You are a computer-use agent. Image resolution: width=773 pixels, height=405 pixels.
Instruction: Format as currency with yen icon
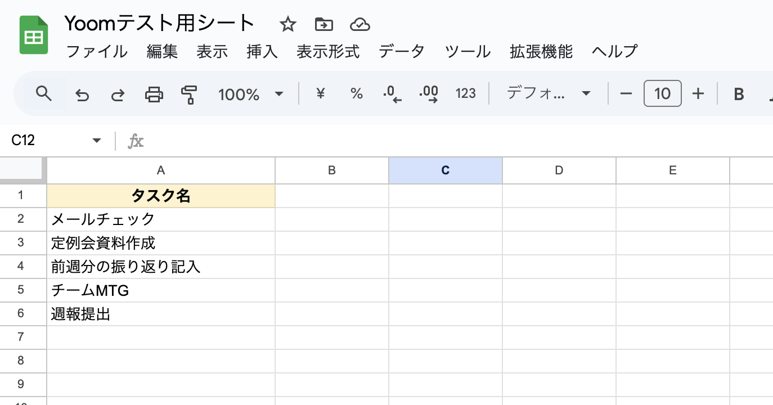(320, 93)
